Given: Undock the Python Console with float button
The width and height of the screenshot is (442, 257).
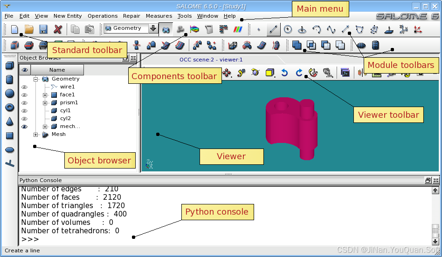Looking at the screenshot, I should (428, 181).
